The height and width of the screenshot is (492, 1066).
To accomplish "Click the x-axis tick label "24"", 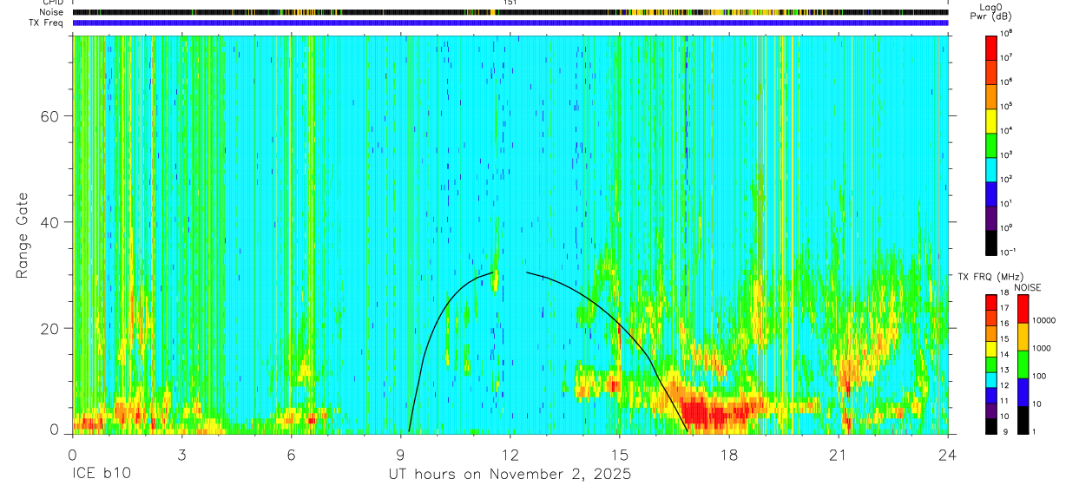I will pos(948,455).
